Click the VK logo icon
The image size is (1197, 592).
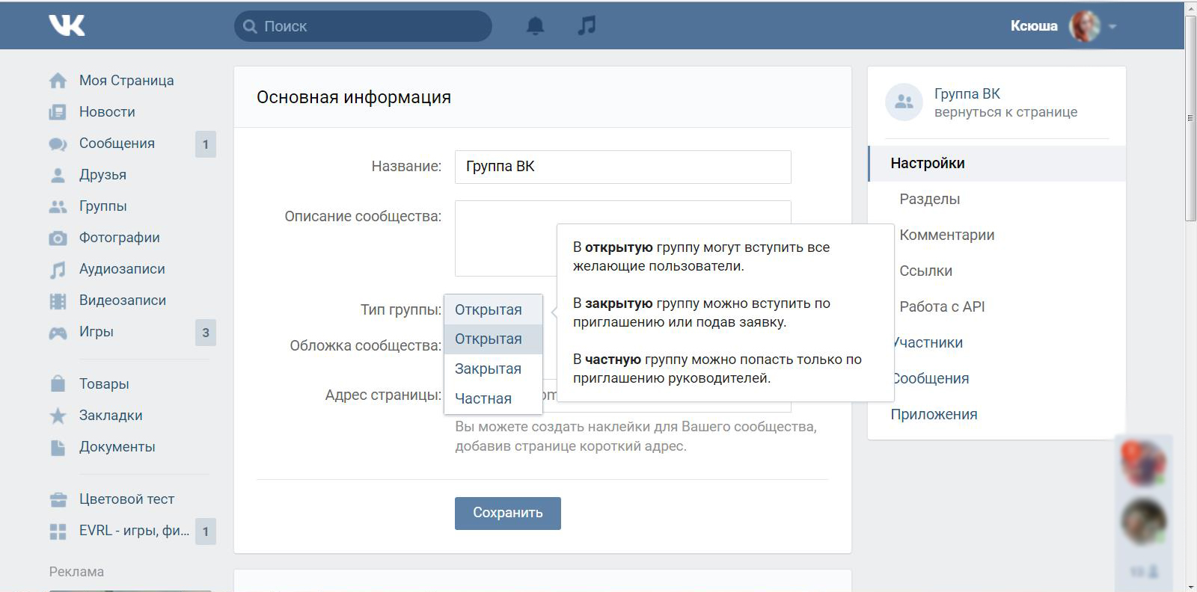coord(67,25)
